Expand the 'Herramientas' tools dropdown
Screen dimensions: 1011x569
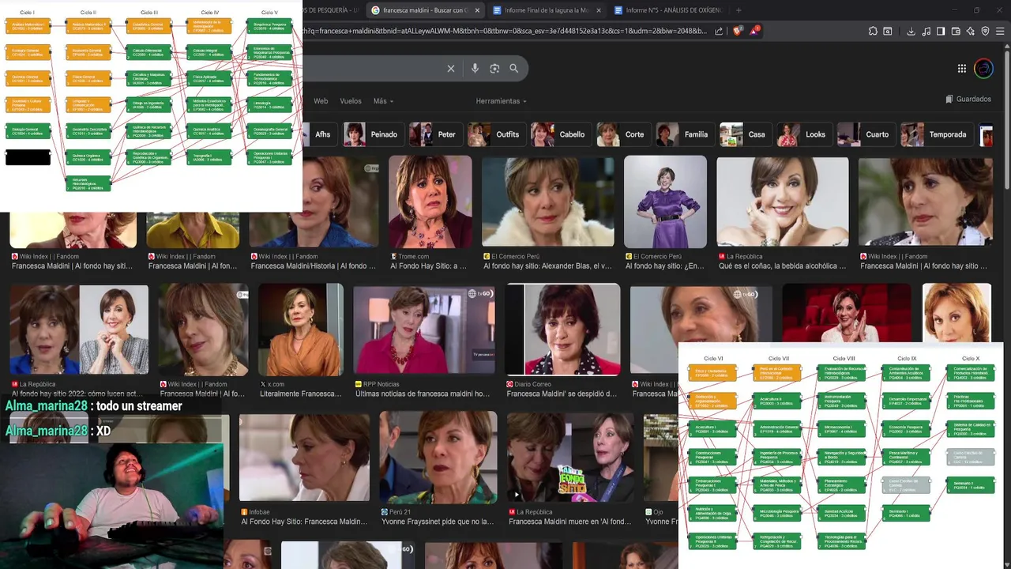(x=501, y=101)
